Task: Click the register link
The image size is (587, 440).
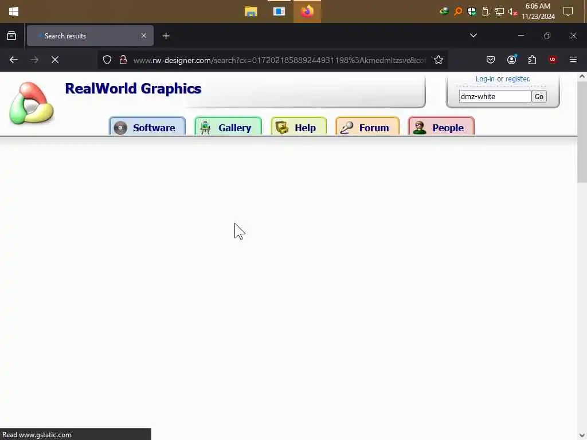Action: [518, 79]
